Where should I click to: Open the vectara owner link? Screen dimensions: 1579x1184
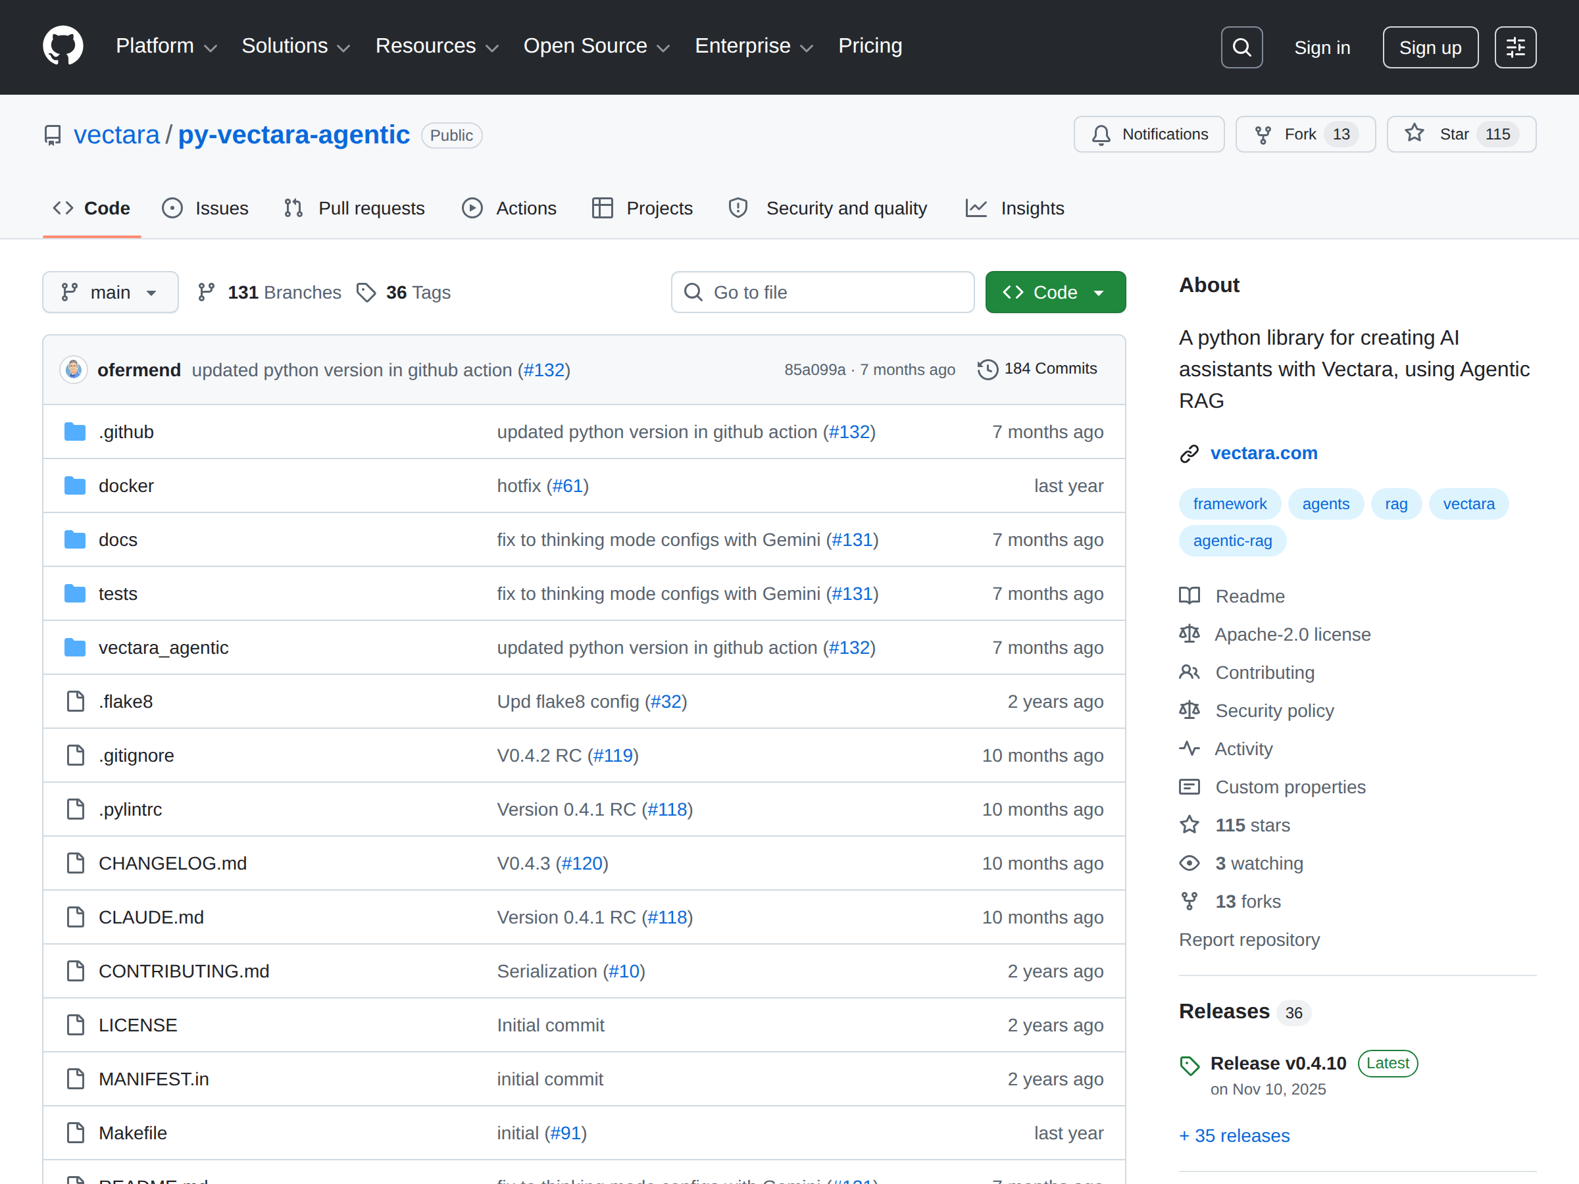point(117,135)
